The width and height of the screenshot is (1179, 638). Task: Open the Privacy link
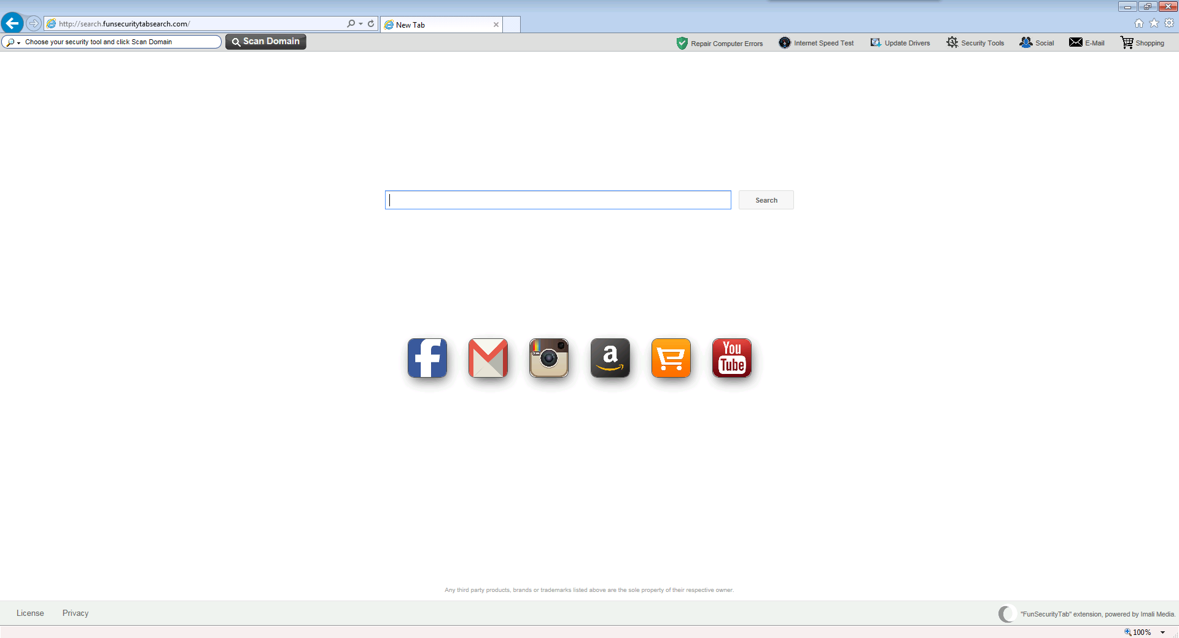76,613
